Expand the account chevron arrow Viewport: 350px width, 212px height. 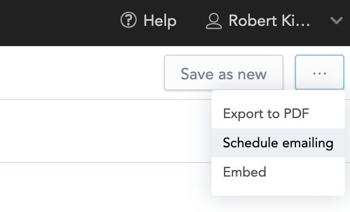[336, 20]
